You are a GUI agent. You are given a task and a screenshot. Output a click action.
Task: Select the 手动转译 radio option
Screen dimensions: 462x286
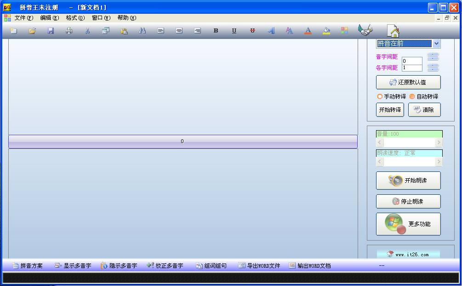pos(380,97)
